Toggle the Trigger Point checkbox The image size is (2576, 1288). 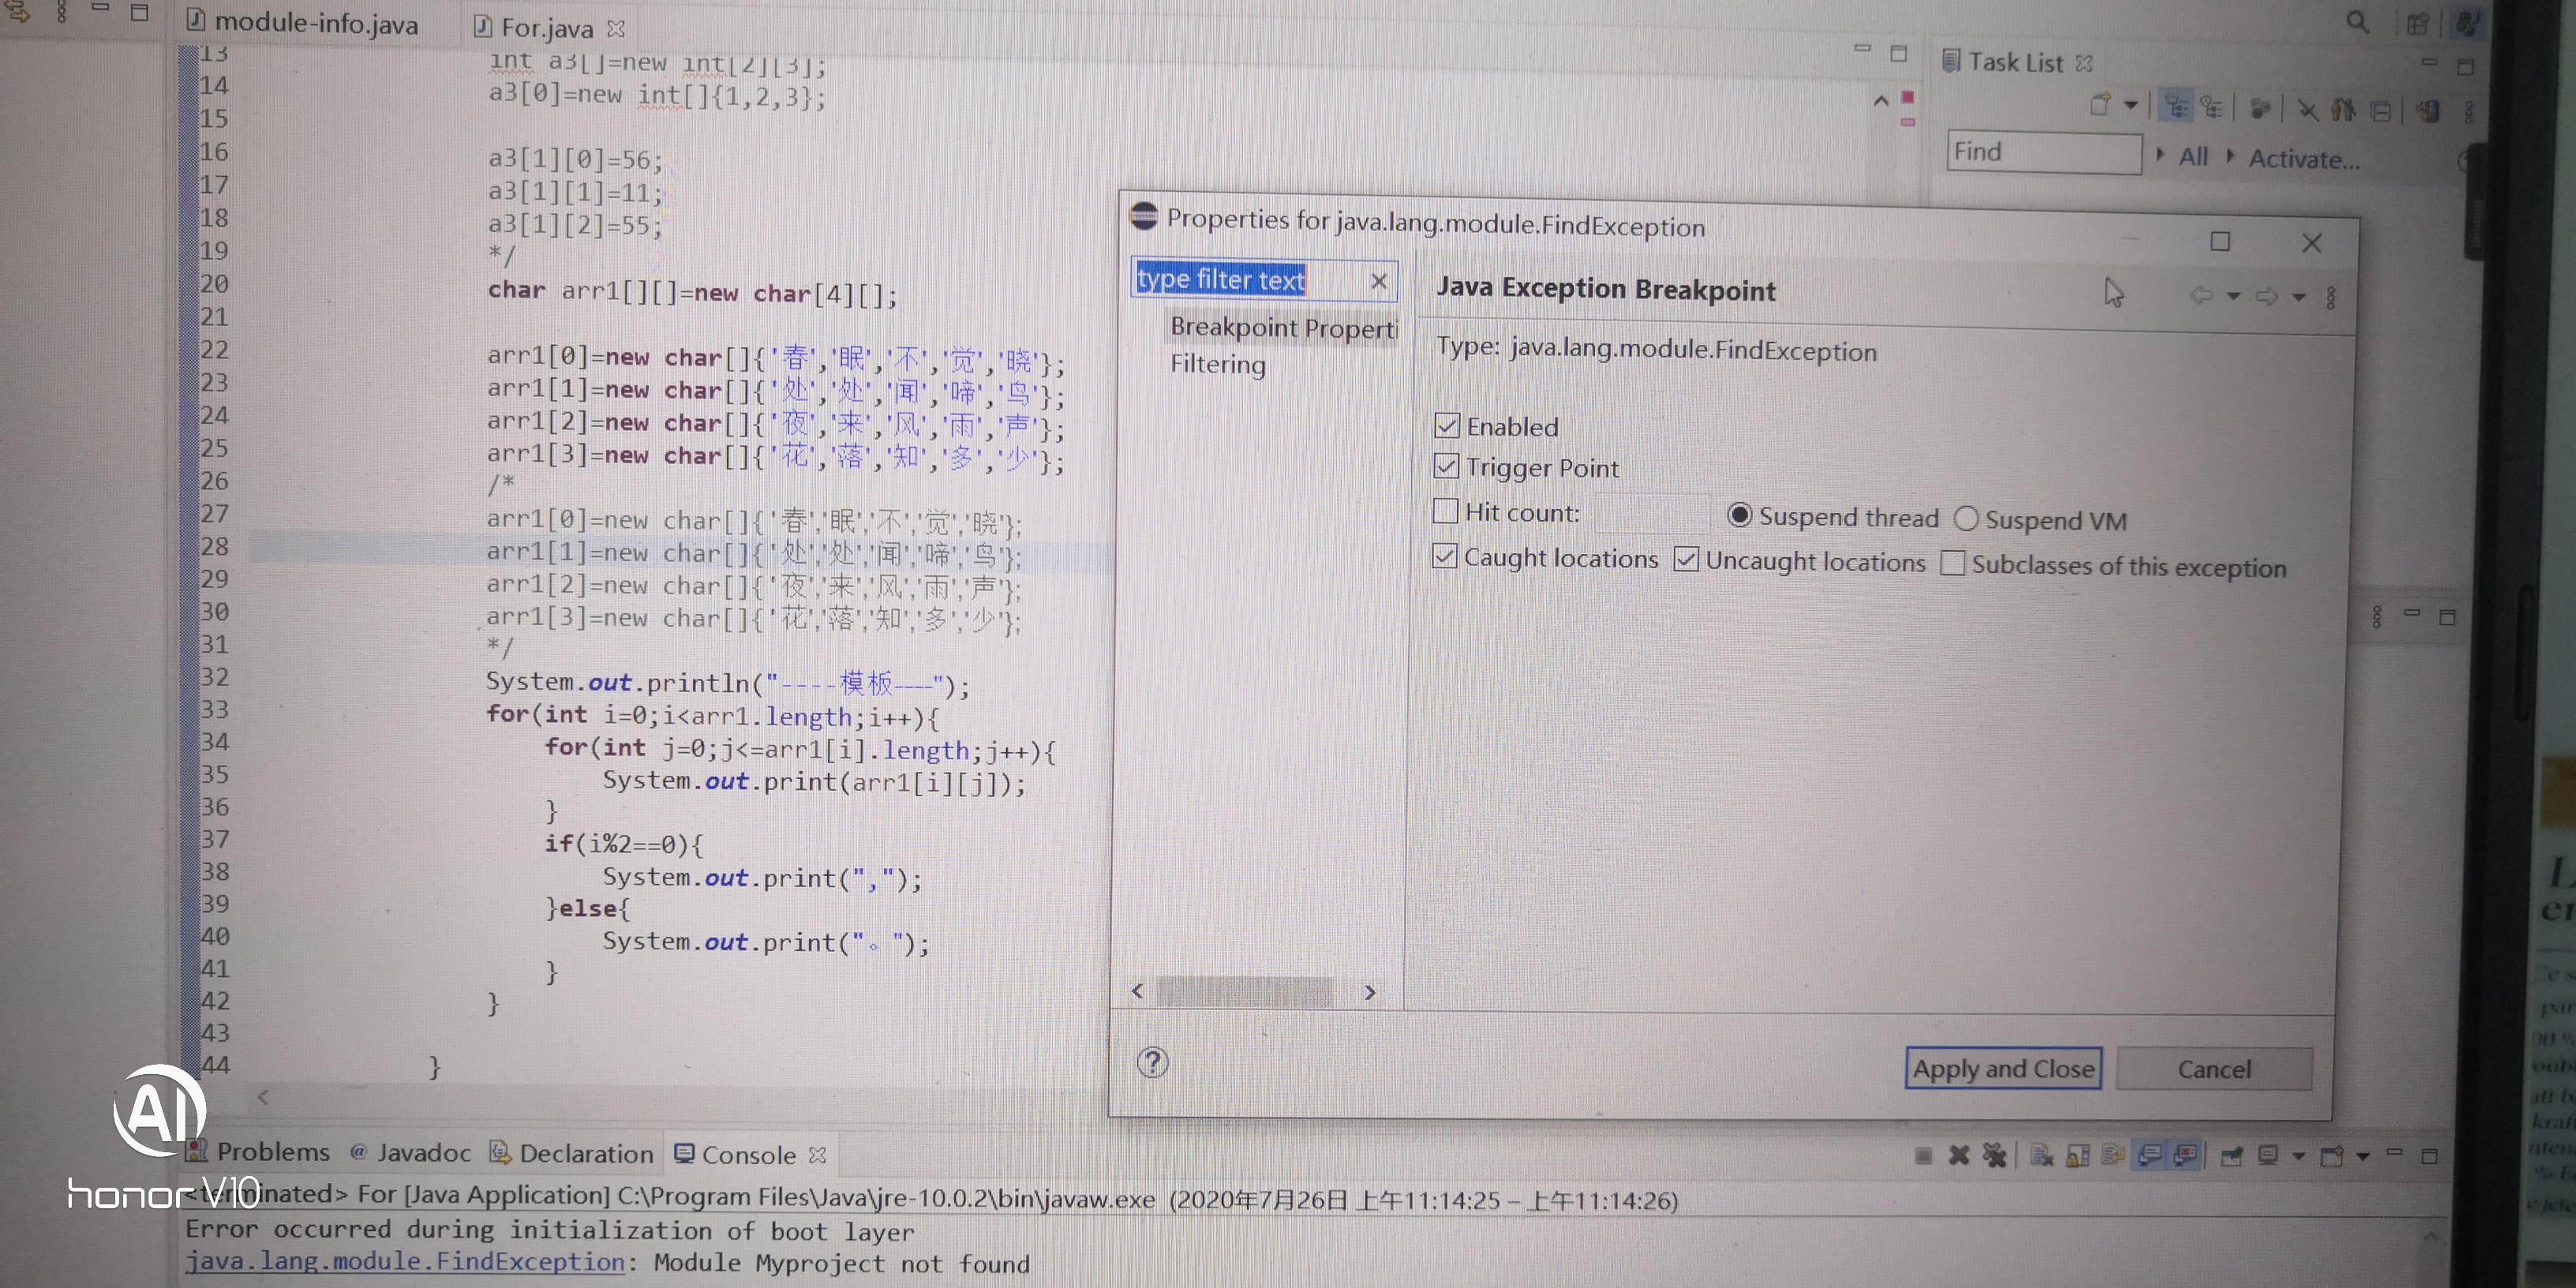point(1446,466)
